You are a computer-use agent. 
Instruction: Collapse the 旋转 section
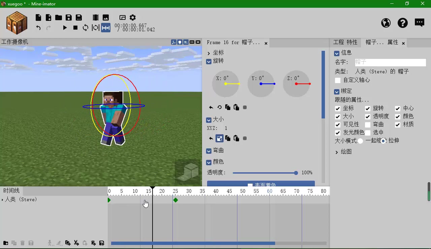209,62
